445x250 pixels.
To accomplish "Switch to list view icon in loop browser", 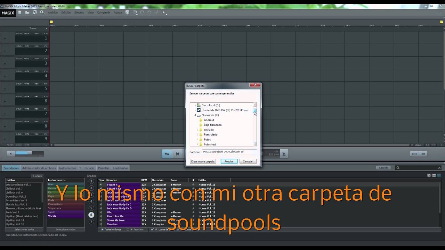I will pyautogui.click(x=434, y=176).
